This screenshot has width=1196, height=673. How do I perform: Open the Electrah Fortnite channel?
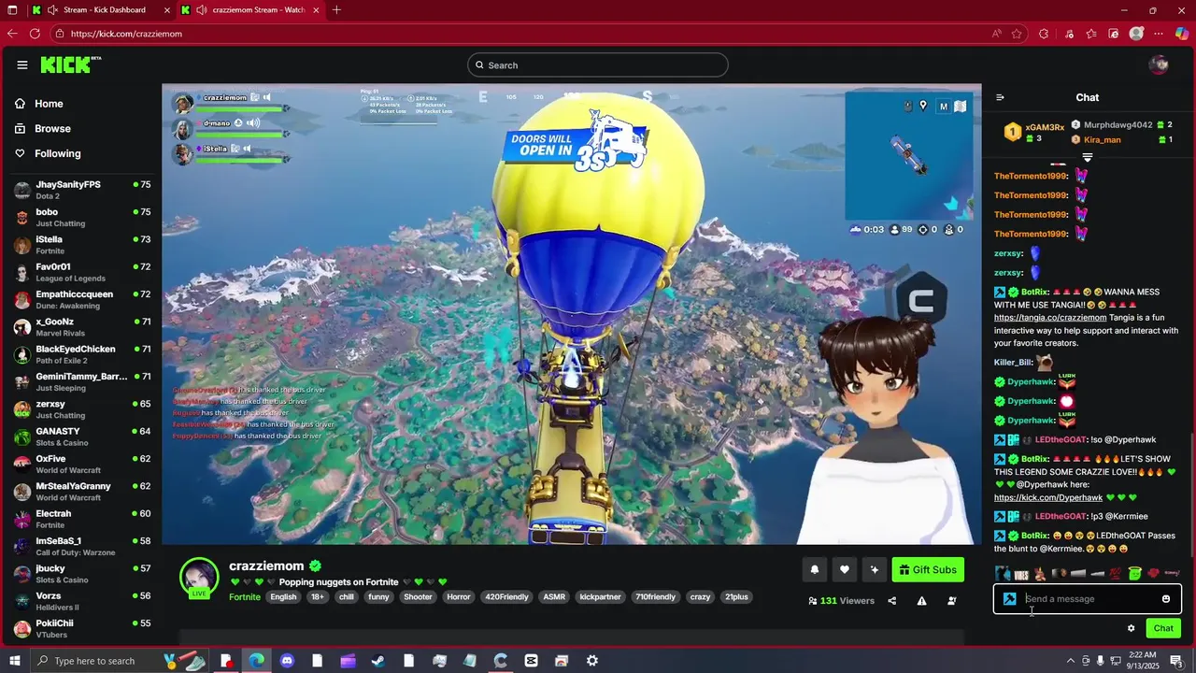point(81,519)
